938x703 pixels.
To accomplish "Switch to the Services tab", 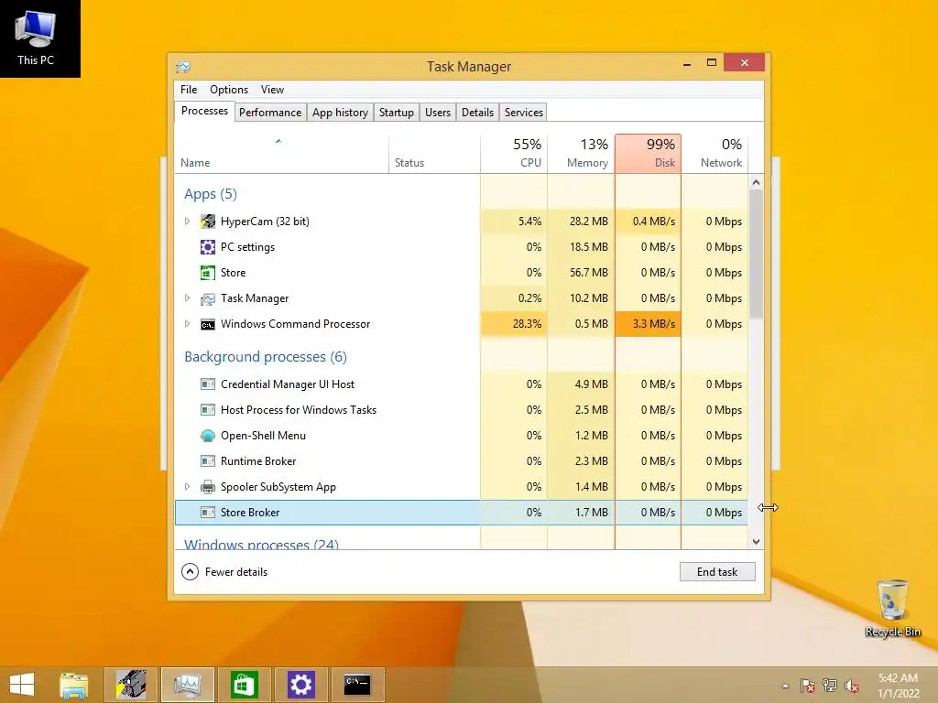I will pos(523,113).
